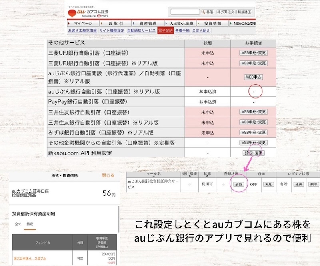320x266 pixels.
Task: Click the PayPay銀行自動引落（口座振替） row label
Action: (88, 102)
